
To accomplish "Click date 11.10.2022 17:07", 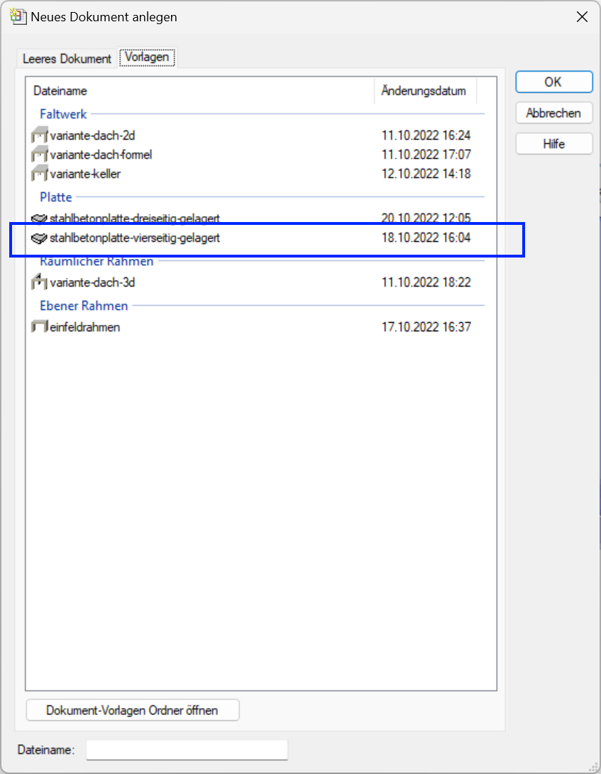I will pyautogui.click(x=426, y=155).
